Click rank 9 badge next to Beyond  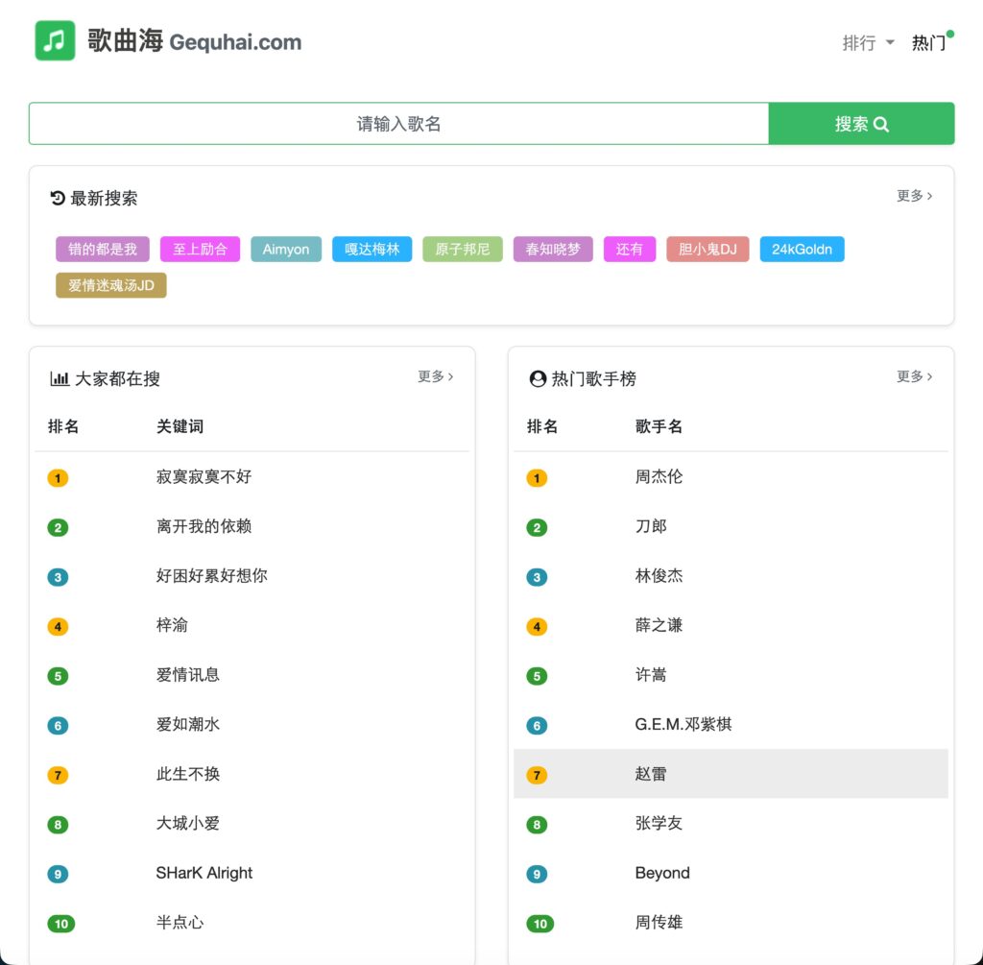click(x=537, y=875)
